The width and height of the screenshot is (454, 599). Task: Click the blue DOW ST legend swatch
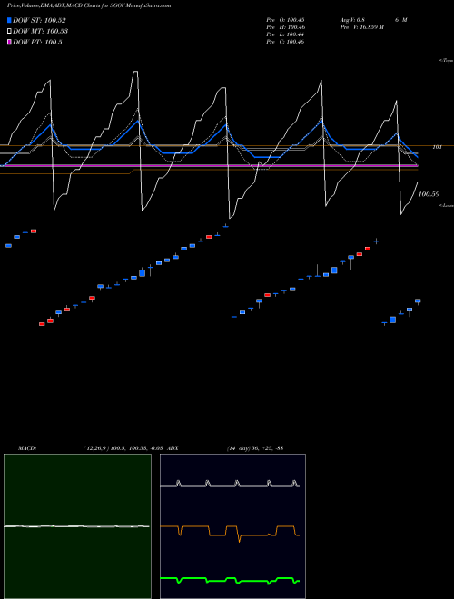click(9, 20)
